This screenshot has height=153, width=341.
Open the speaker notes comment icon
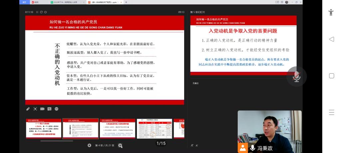49,109
